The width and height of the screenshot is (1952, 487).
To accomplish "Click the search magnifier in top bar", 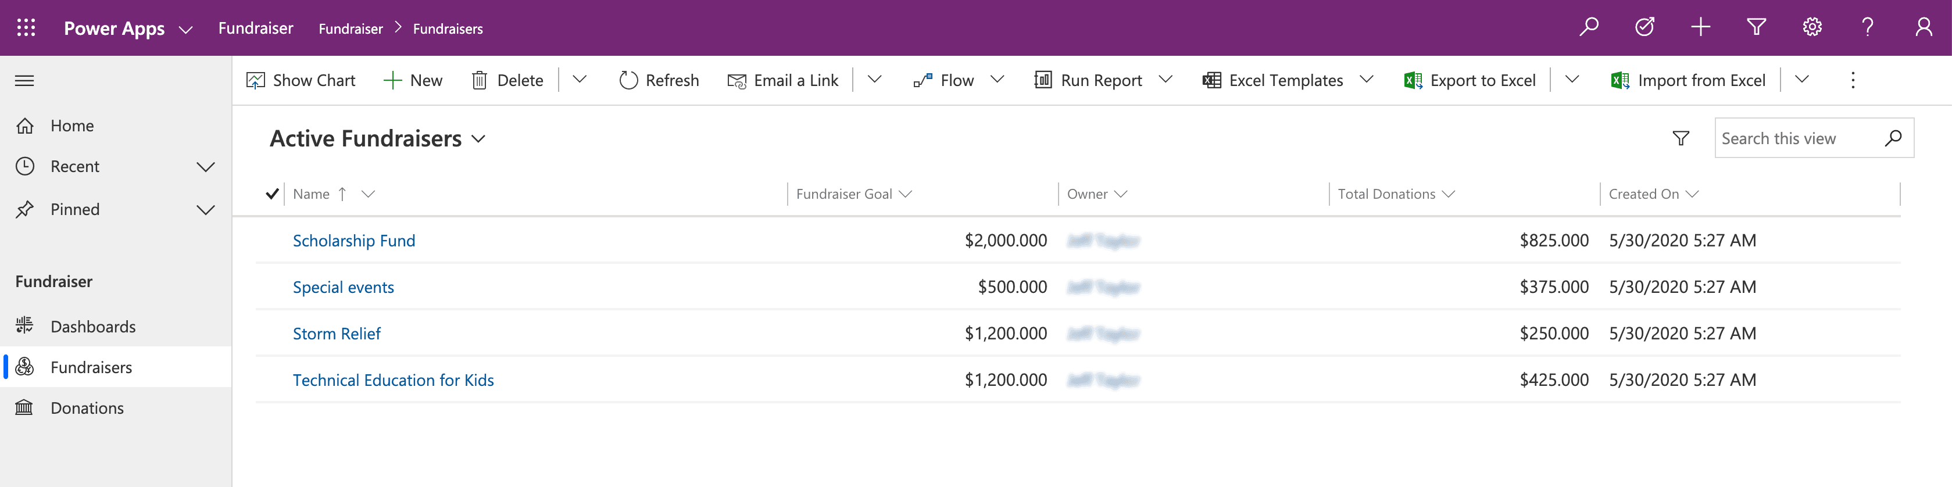I will point(1588,28).
